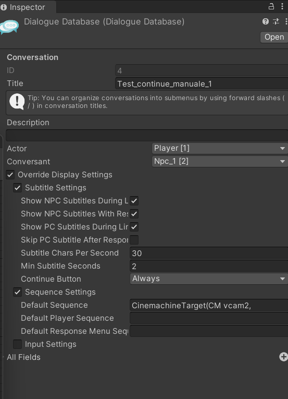Image resolution: width=288 pixels, height=399 pixels.
Task: Select the Inspector tab
Action: click(27, 7)
